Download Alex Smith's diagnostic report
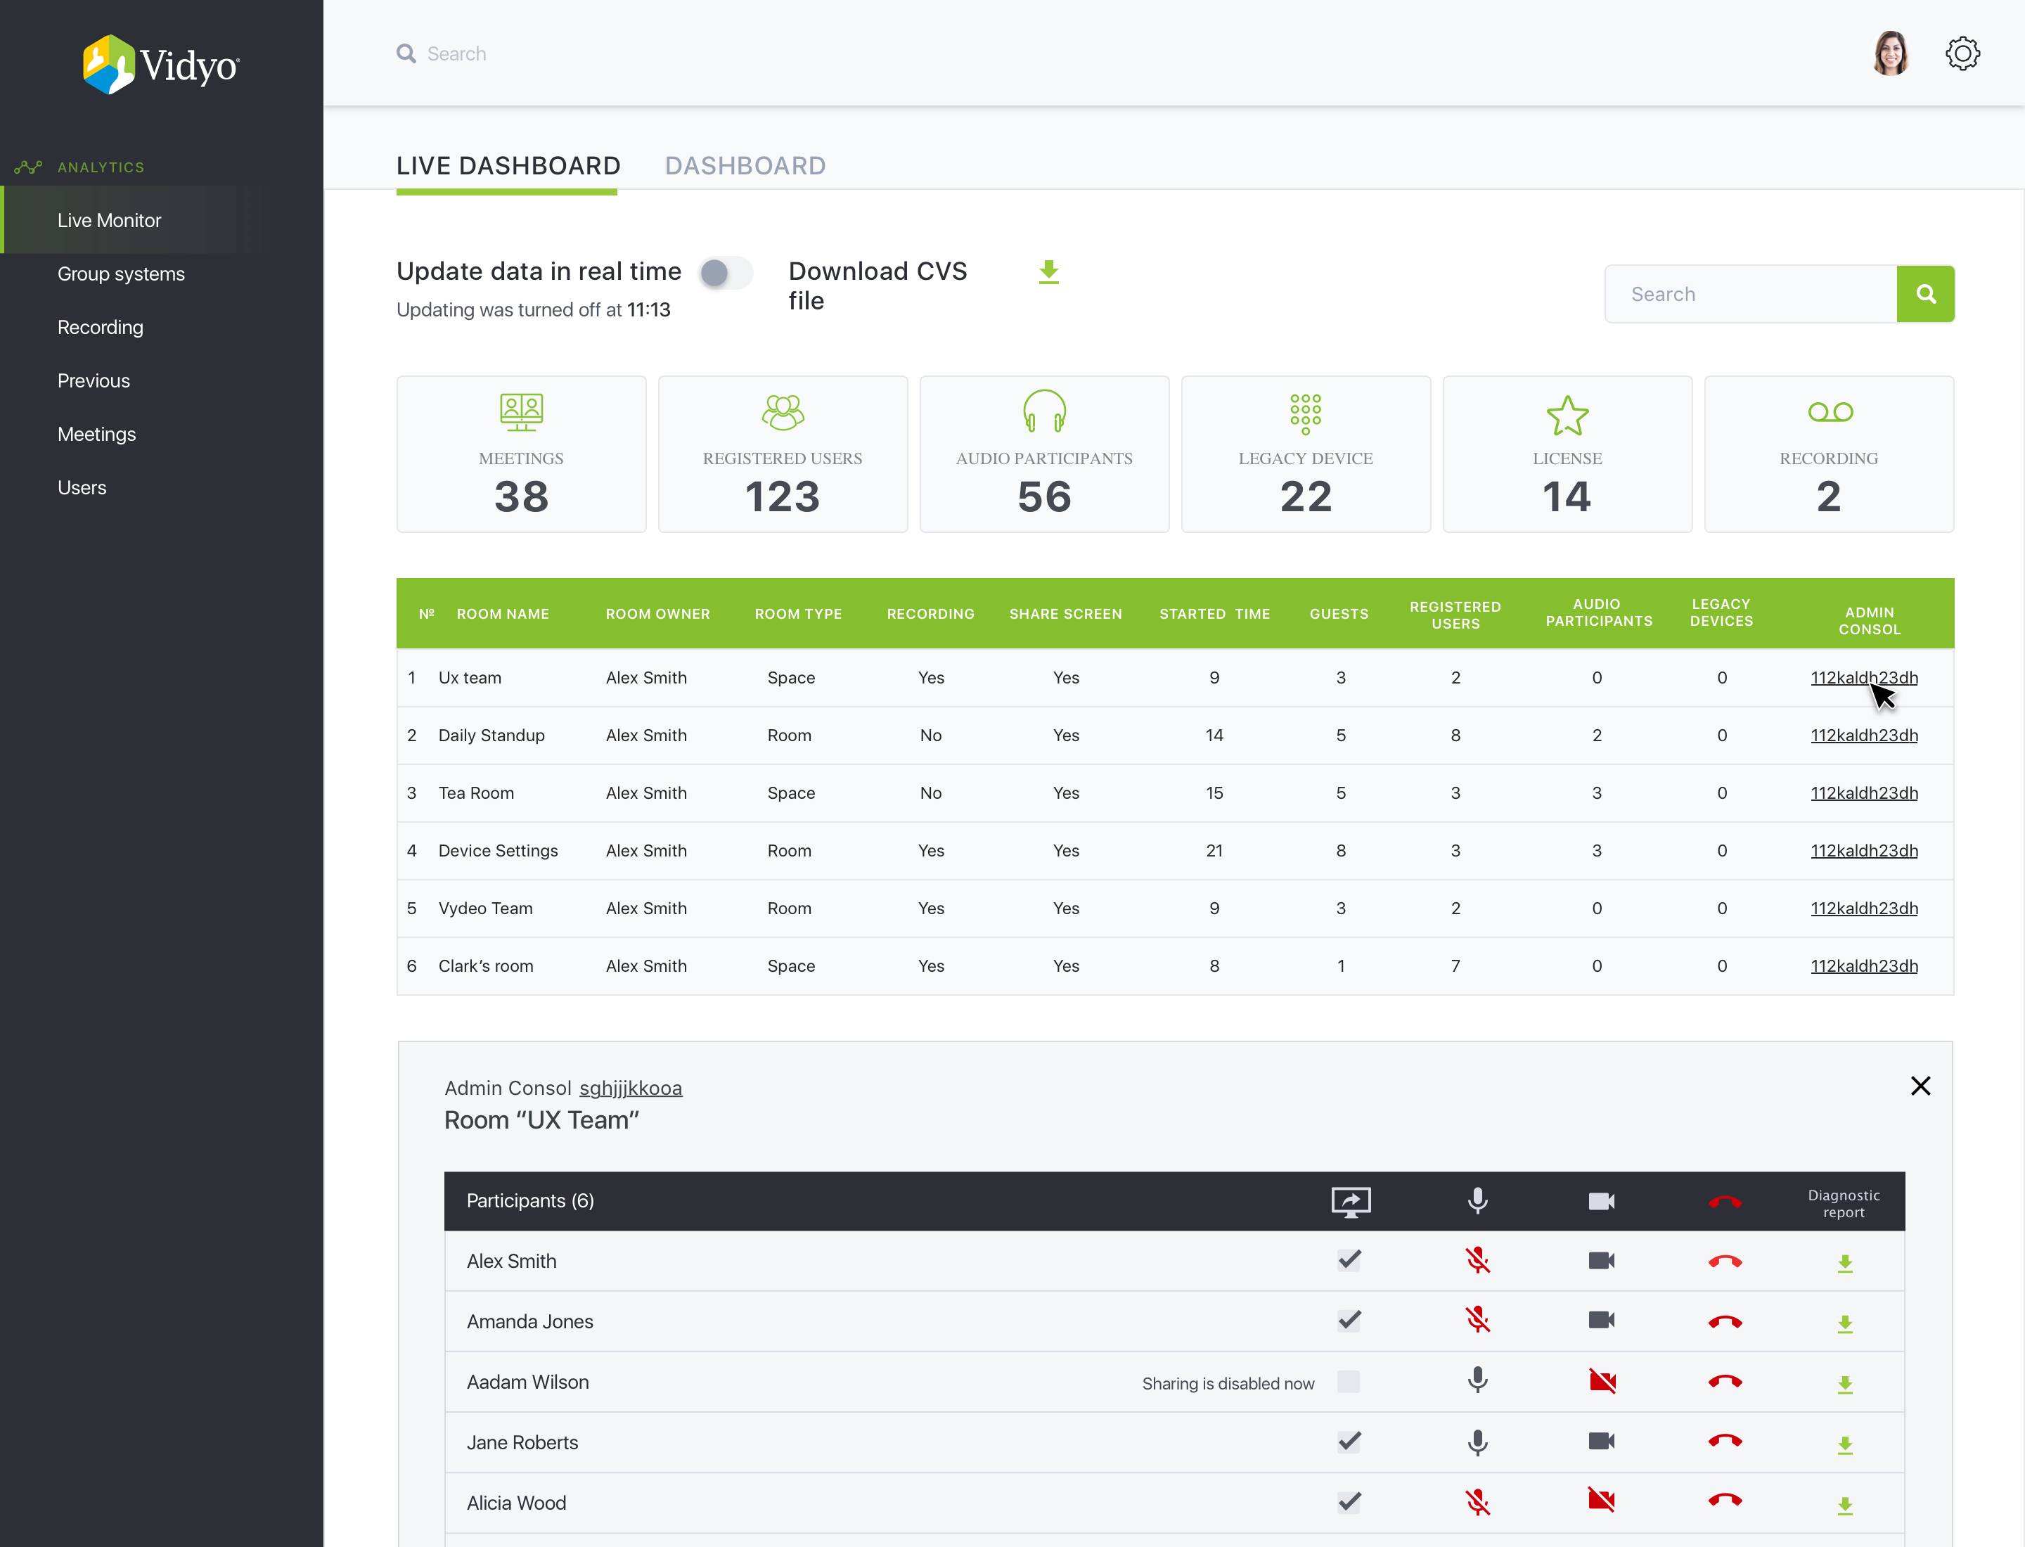This screenshot has width=2025, height=1547. pos(1844,1264)
